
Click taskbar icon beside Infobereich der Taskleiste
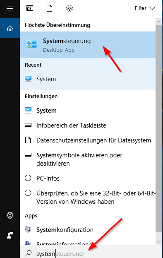click(28, 125)
